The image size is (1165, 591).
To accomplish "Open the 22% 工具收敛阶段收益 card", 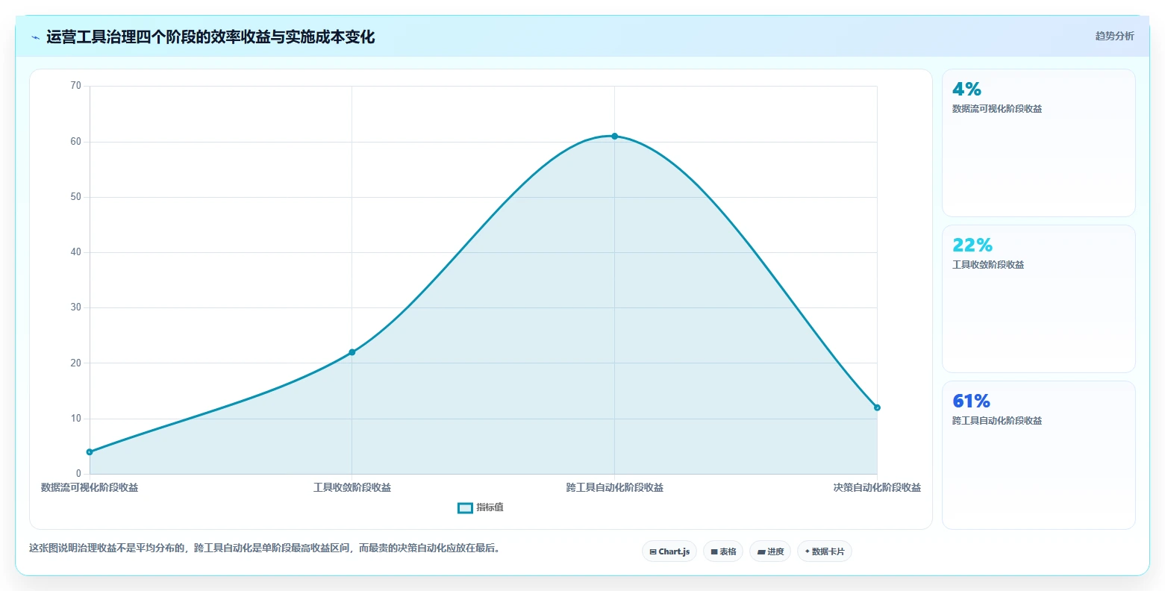I will (x=1038, y=298).
